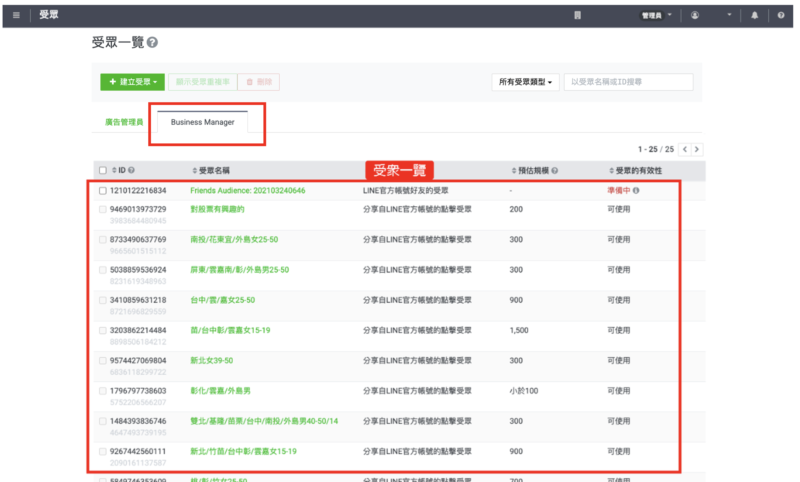Click help icon next to 預估規模 header
800x482 pixels.
pyautogui.click(x=555, y=171)
